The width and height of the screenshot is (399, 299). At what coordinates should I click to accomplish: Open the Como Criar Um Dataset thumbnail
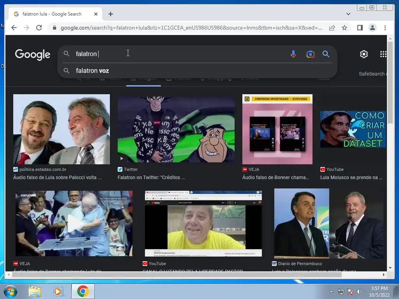(353, 129)
